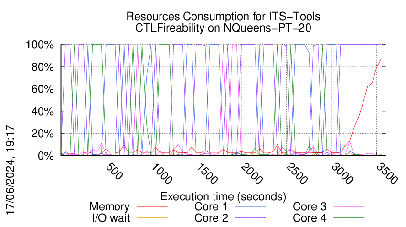Click the 'Core 4' legend label
This screenshot has width=406, height=227.
310,218
